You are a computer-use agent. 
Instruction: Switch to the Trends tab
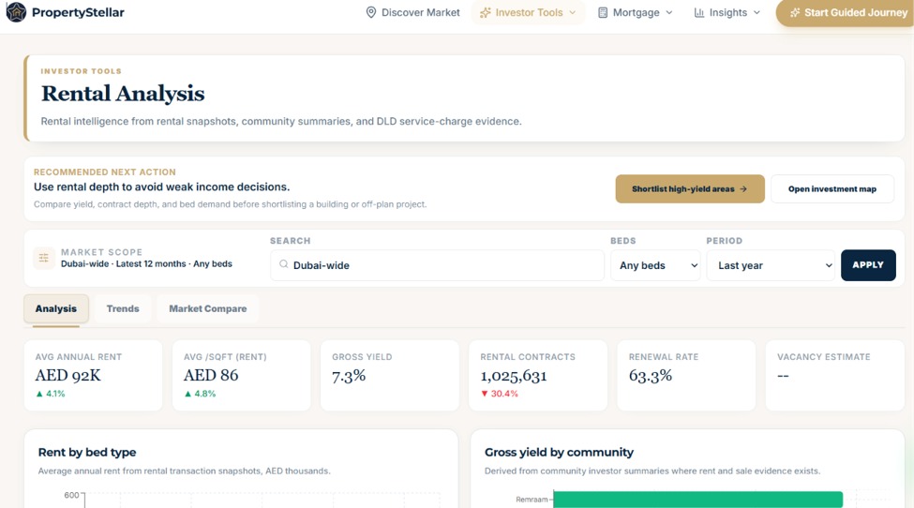123,308
